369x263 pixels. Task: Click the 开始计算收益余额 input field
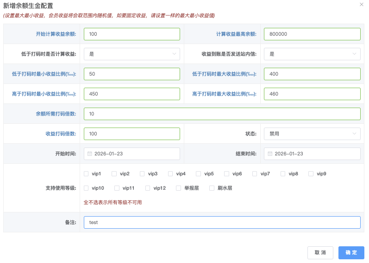point(131,34)
